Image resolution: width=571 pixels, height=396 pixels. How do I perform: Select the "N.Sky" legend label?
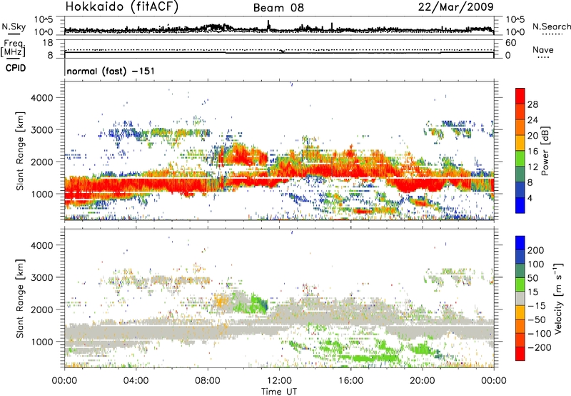click(x=14, y=26)
